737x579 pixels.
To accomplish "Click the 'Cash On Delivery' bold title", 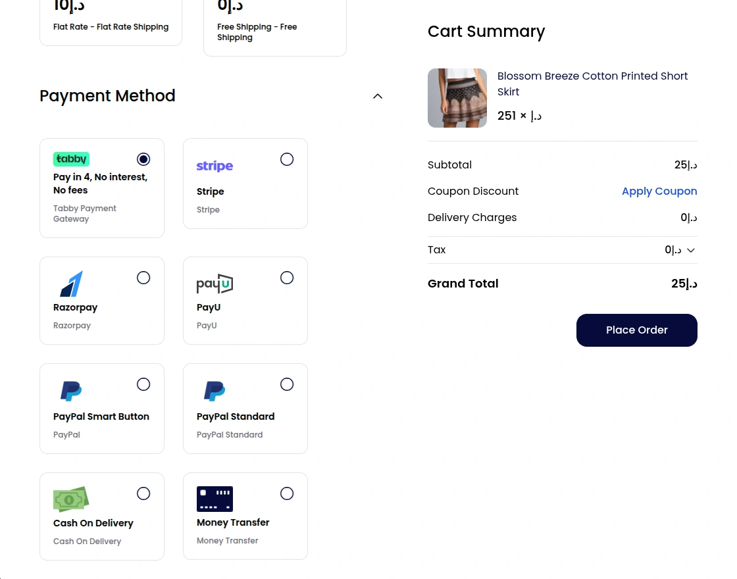I will coord(93,523).
